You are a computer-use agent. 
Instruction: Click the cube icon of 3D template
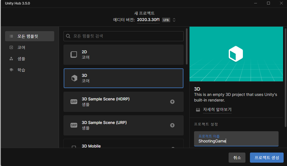(x=74, y=78)
